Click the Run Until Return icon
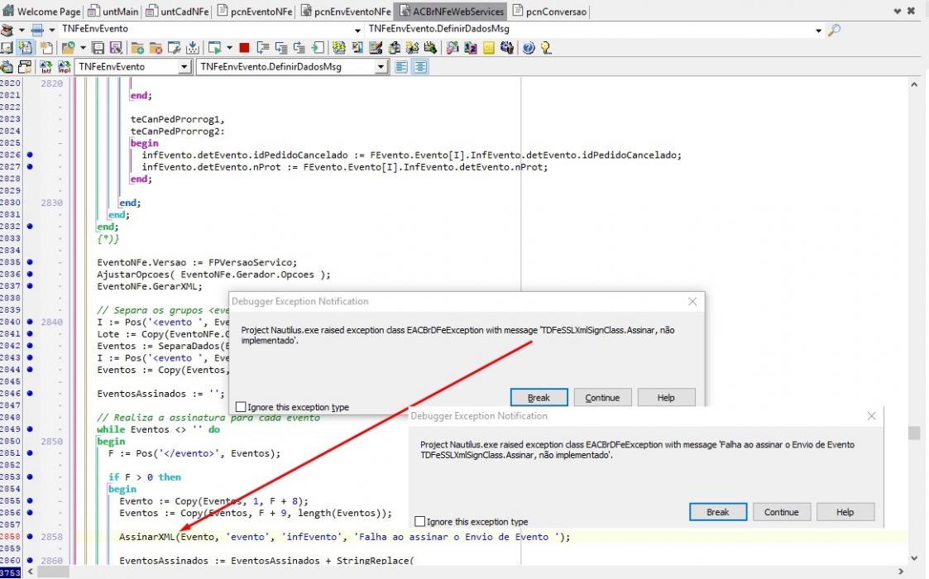Screen dimensions: 929x579 click(x=299, y=47)
